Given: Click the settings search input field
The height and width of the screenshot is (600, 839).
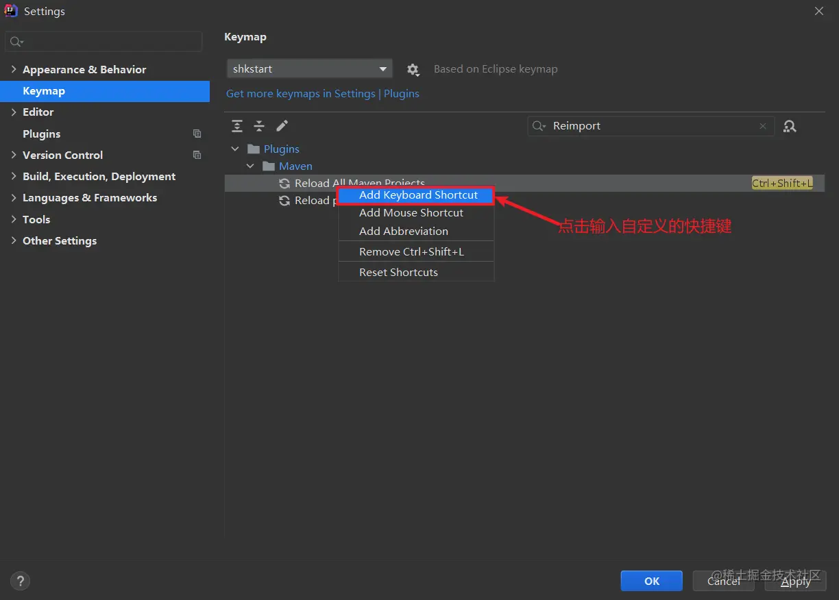Looking at the screenshot, I should coord(104,42).
